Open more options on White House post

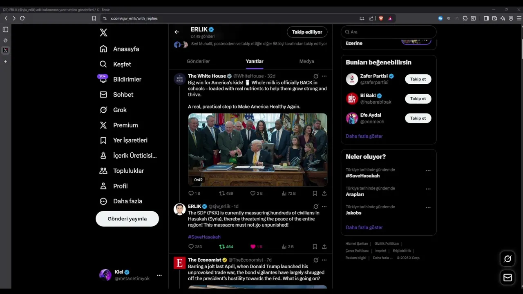coord(324,76)
